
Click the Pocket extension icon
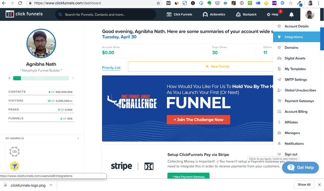coord(217,3)
